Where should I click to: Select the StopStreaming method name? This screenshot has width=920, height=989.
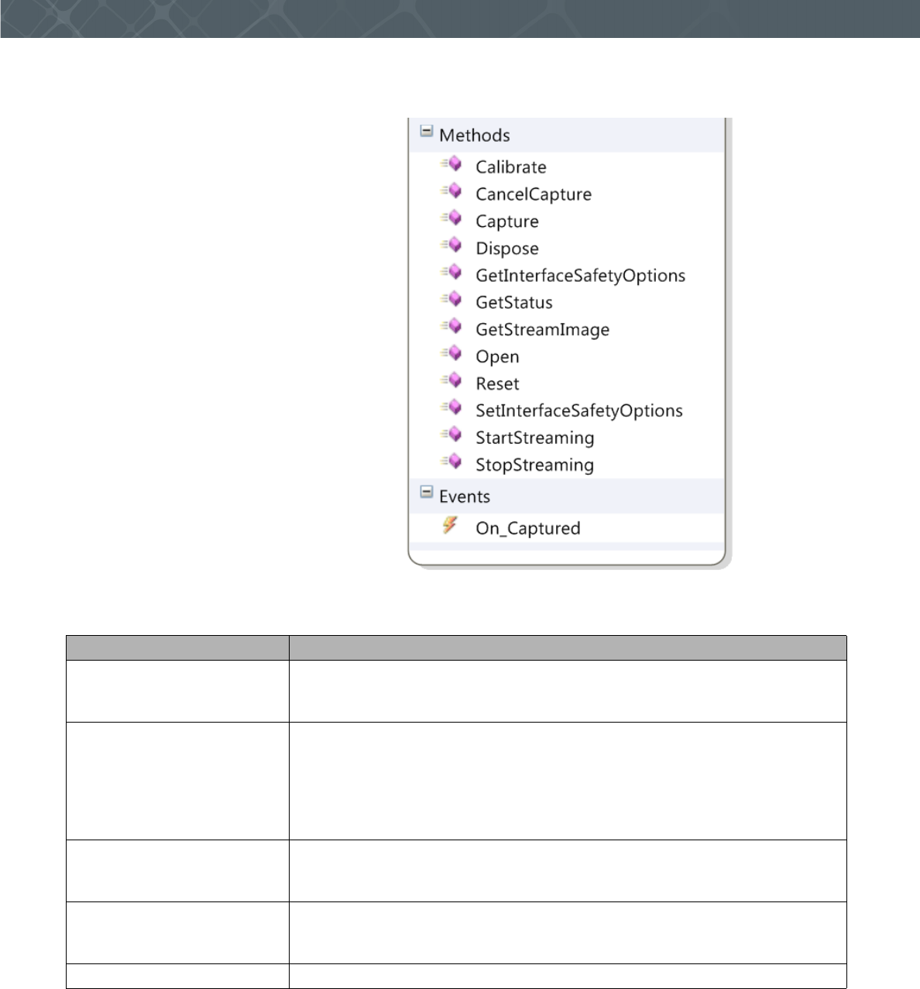tap(535, 465)
